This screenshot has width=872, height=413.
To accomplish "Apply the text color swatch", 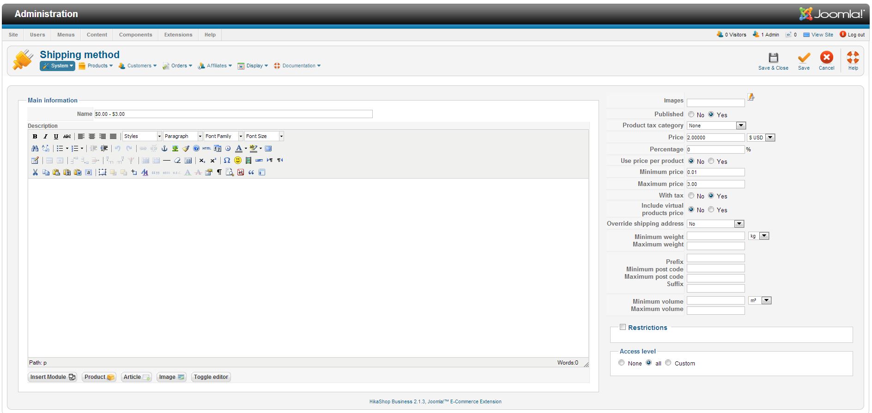I will coord(239,148).
